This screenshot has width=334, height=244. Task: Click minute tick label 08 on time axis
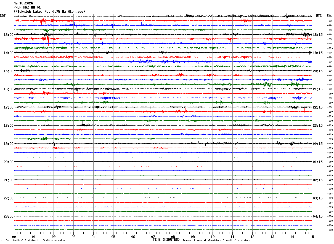[x=173, y=237]
